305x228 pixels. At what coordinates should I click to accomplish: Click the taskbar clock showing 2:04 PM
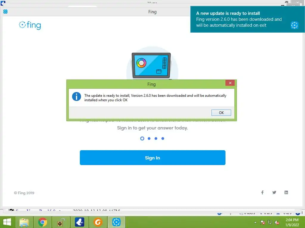point(292,222)
